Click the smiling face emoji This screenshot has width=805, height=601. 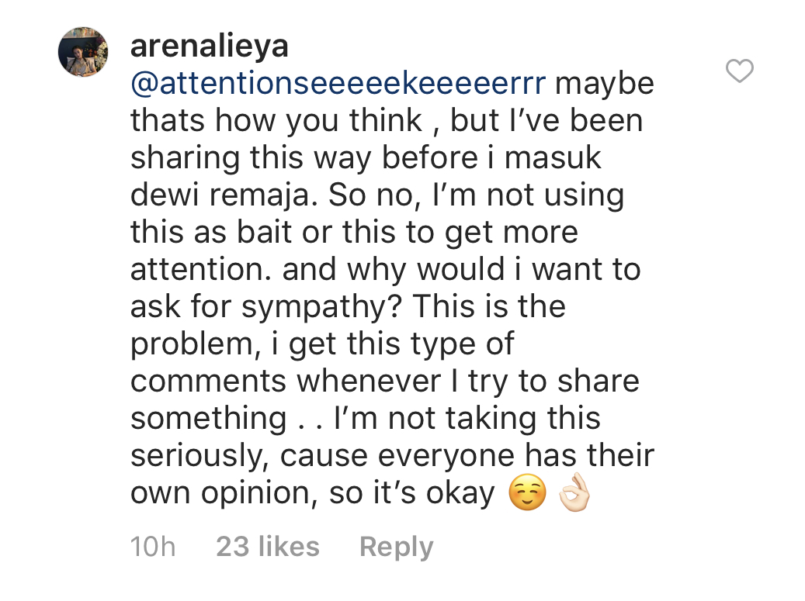[x=527, y=494]
